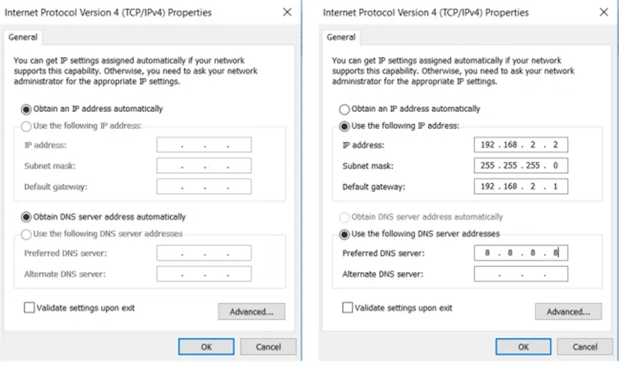The image size is (619, 365).
Task: Click the empty Preferred DNS server field in left dialog
Action: pyautogui.click(x=204, y=253)
